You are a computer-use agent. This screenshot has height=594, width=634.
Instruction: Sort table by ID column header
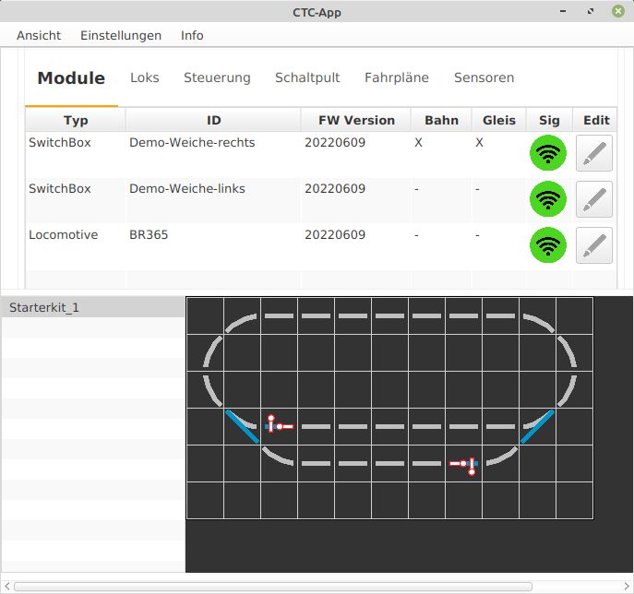point(213,120)
